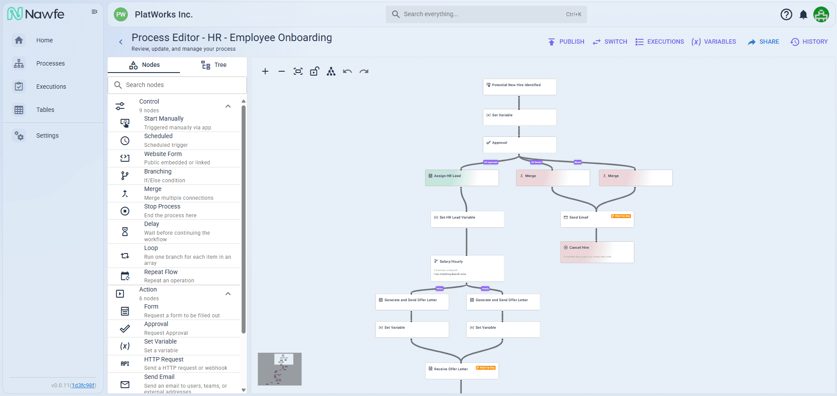This screenshot has height=396, width=837.
Task: Collapse the sidebar menu icon
Action: (x=94, y=12)
